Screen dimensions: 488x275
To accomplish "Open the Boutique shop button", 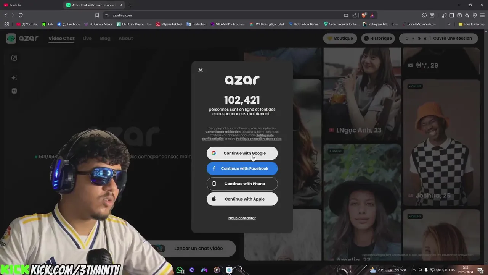I will tap(340, 38).
